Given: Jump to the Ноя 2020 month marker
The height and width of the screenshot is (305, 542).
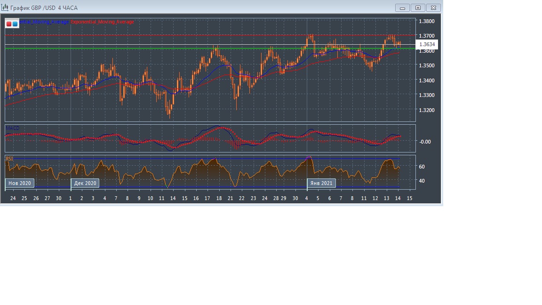Looking at the screenshot, I should click(x=20, y=183).
